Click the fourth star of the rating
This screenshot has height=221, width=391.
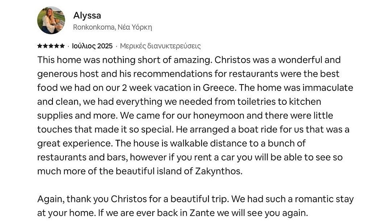(57, 46)
